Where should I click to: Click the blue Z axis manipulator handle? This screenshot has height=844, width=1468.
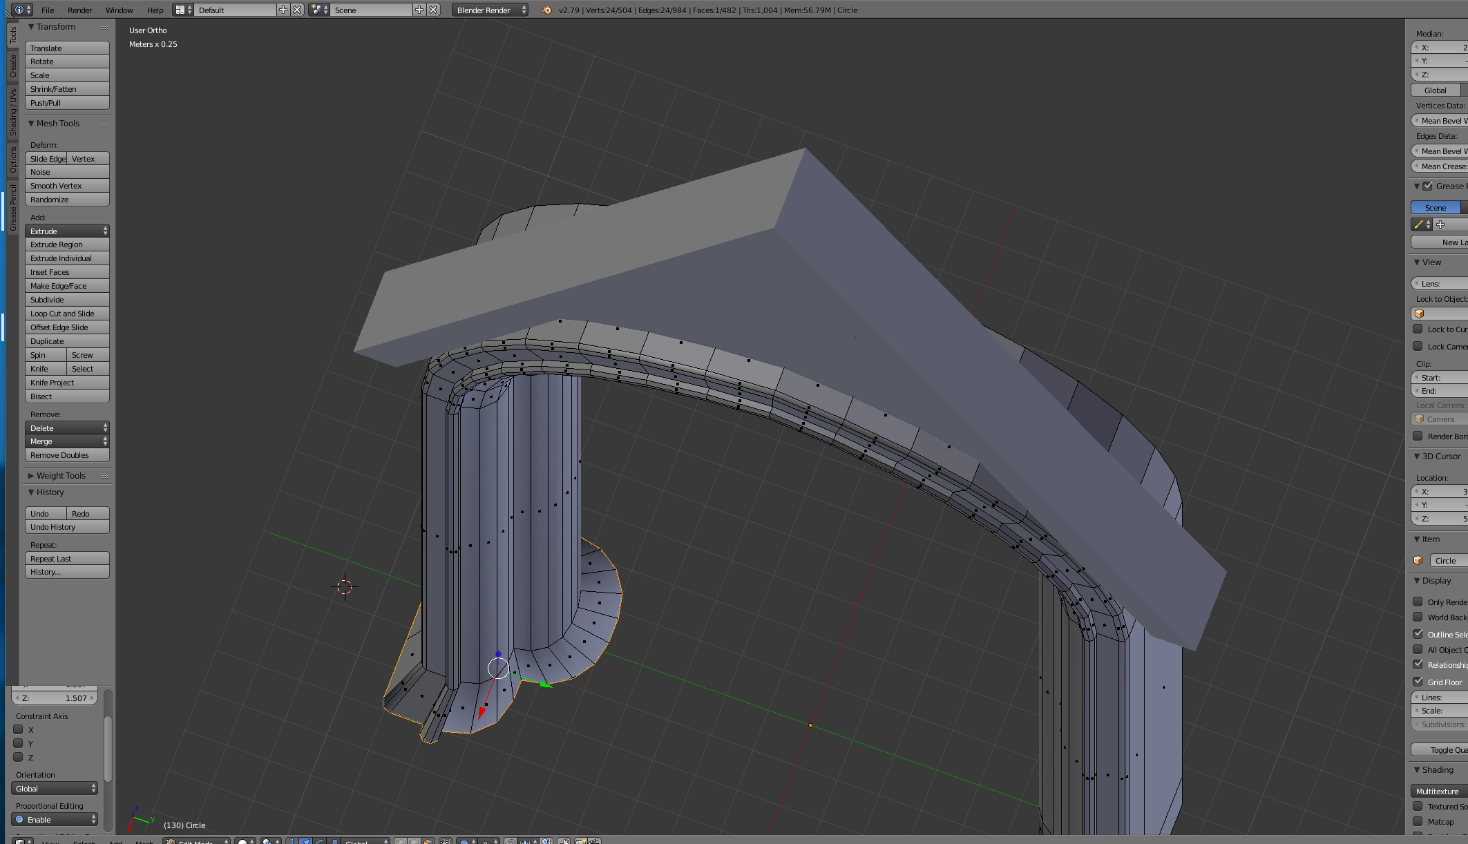[498, 653]
